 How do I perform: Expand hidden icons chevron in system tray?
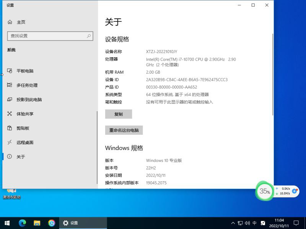pos(233,223)
